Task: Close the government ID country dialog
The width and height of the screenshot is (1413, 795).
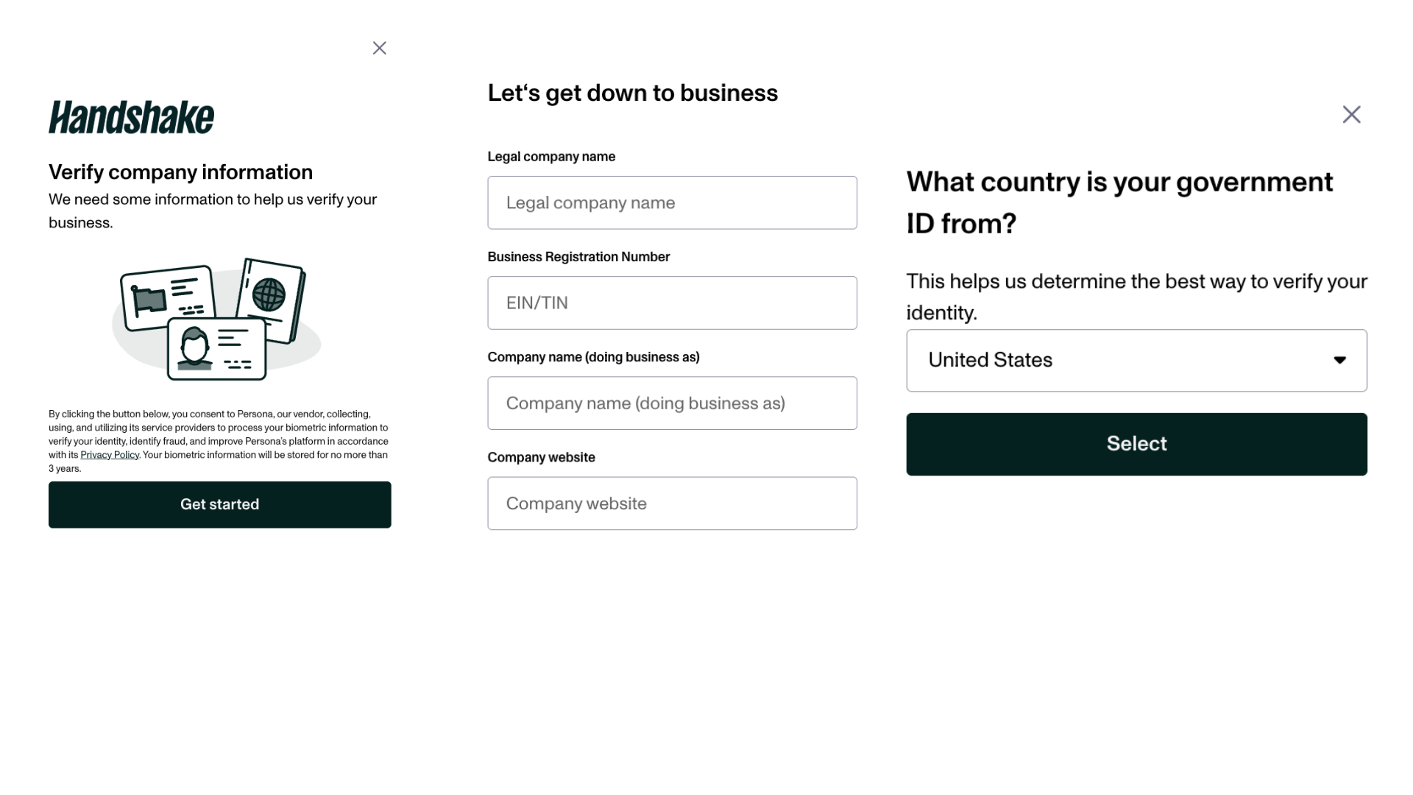Action: (1351, 114)
